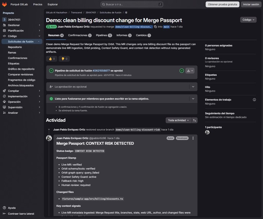Screen dimensions: 263x219
Task: Open pipeline #2621558877 link
Action: [101, 71]
